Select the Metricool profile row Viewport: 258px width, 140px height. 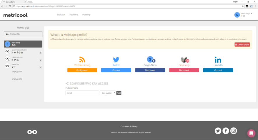(23, 66)
